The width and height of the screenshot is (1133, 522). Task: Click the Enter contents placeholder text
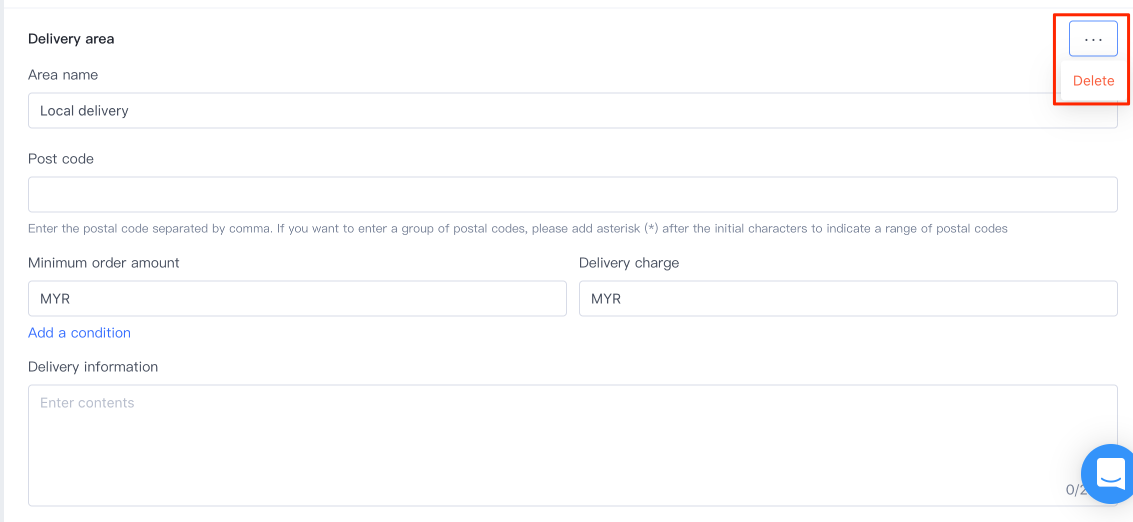coord(87,403)
